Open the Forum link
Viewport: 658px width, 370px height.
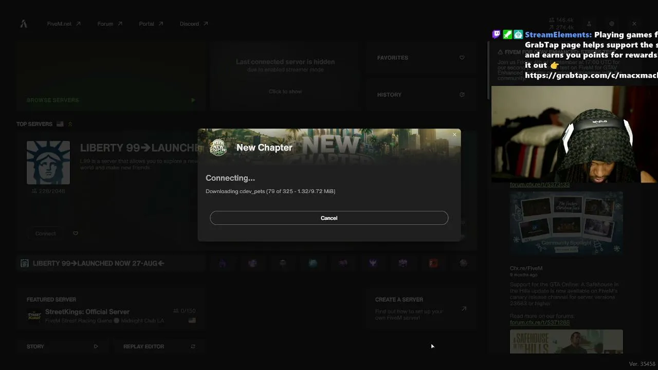point(110,24)
